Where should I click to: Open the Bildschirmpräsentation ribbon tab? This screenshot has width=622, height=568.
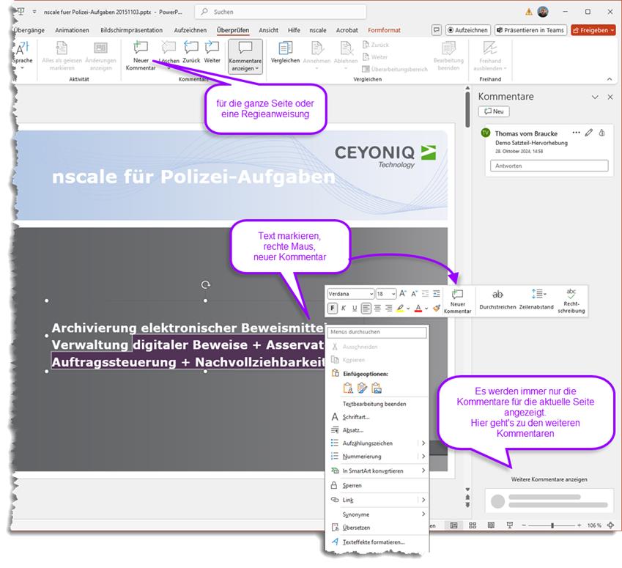(131, 30)
